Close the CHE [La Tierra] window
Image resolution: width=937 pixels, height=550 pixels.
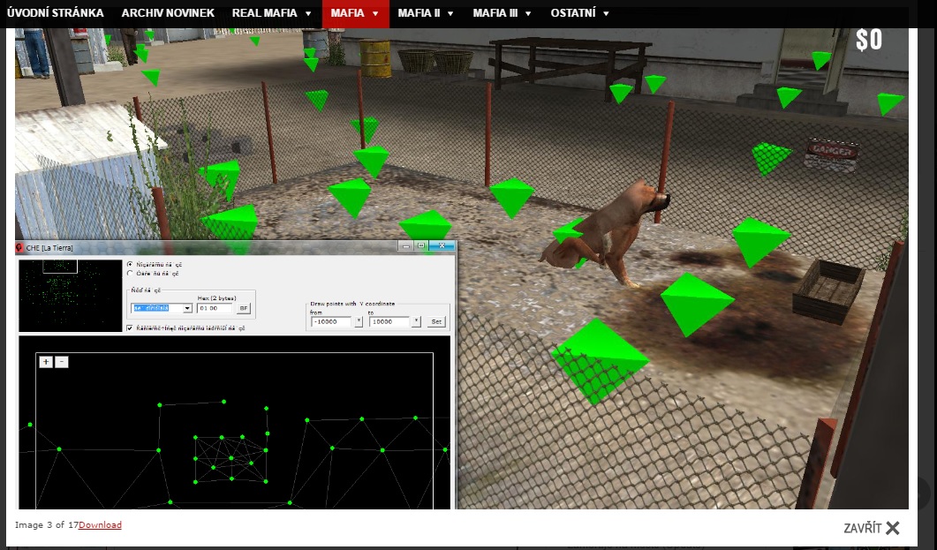click(x=443, y=247)
